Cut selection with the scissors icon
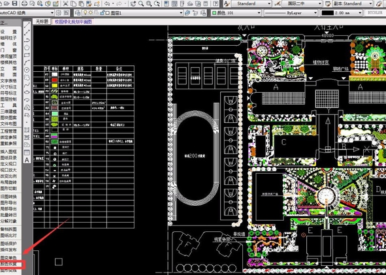The height and width of the screenshot is (275, 386). click(x=65, y=3)
